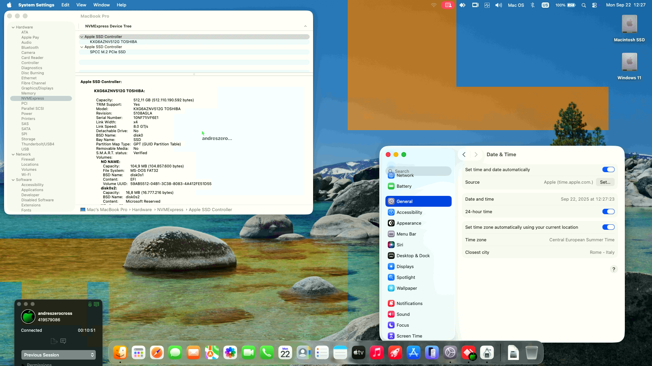The width and height of the screenshot is (652, 366).
Task: Click green monitor icon in AnyDesk panel
Action: (x=96, y=304)
